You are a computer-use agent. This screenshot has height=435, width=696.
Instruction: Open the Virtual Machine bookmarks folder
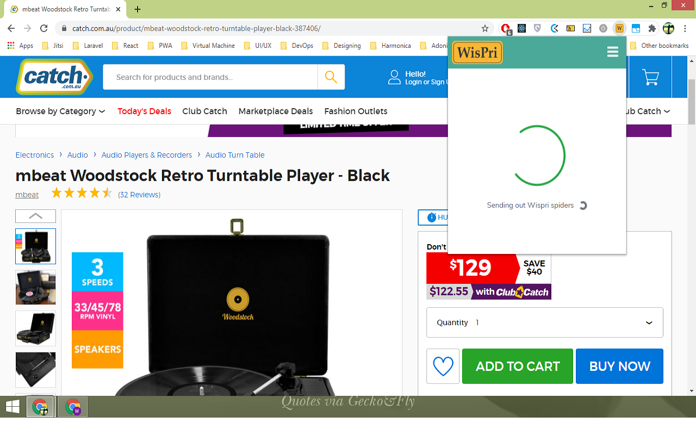click(207, 46)
